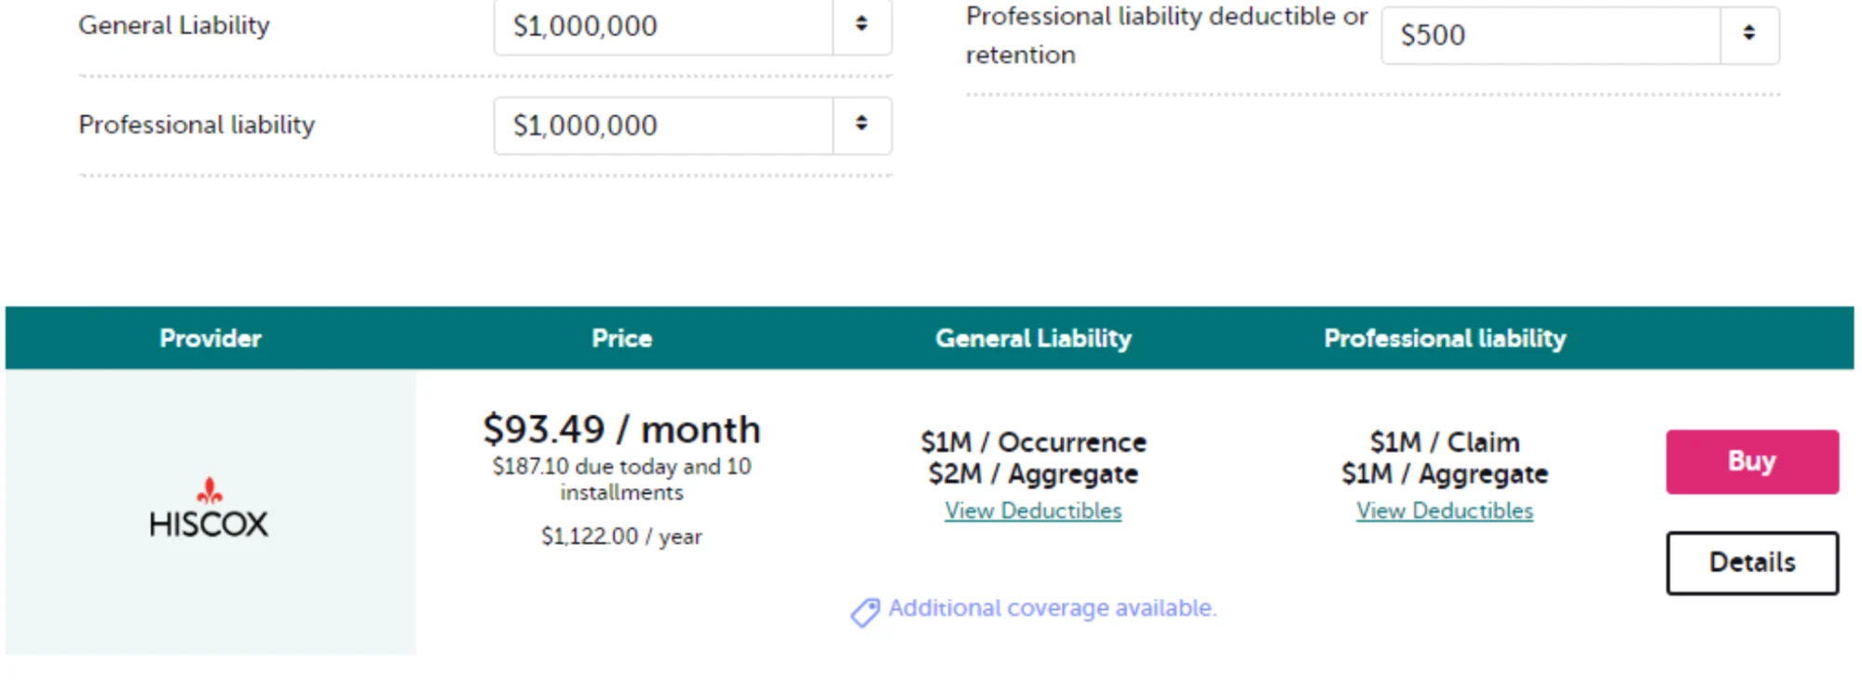This screenshot has width=1862, height=680.
Task: Open Hiscox plan Details
Action: coord(1752,563)
